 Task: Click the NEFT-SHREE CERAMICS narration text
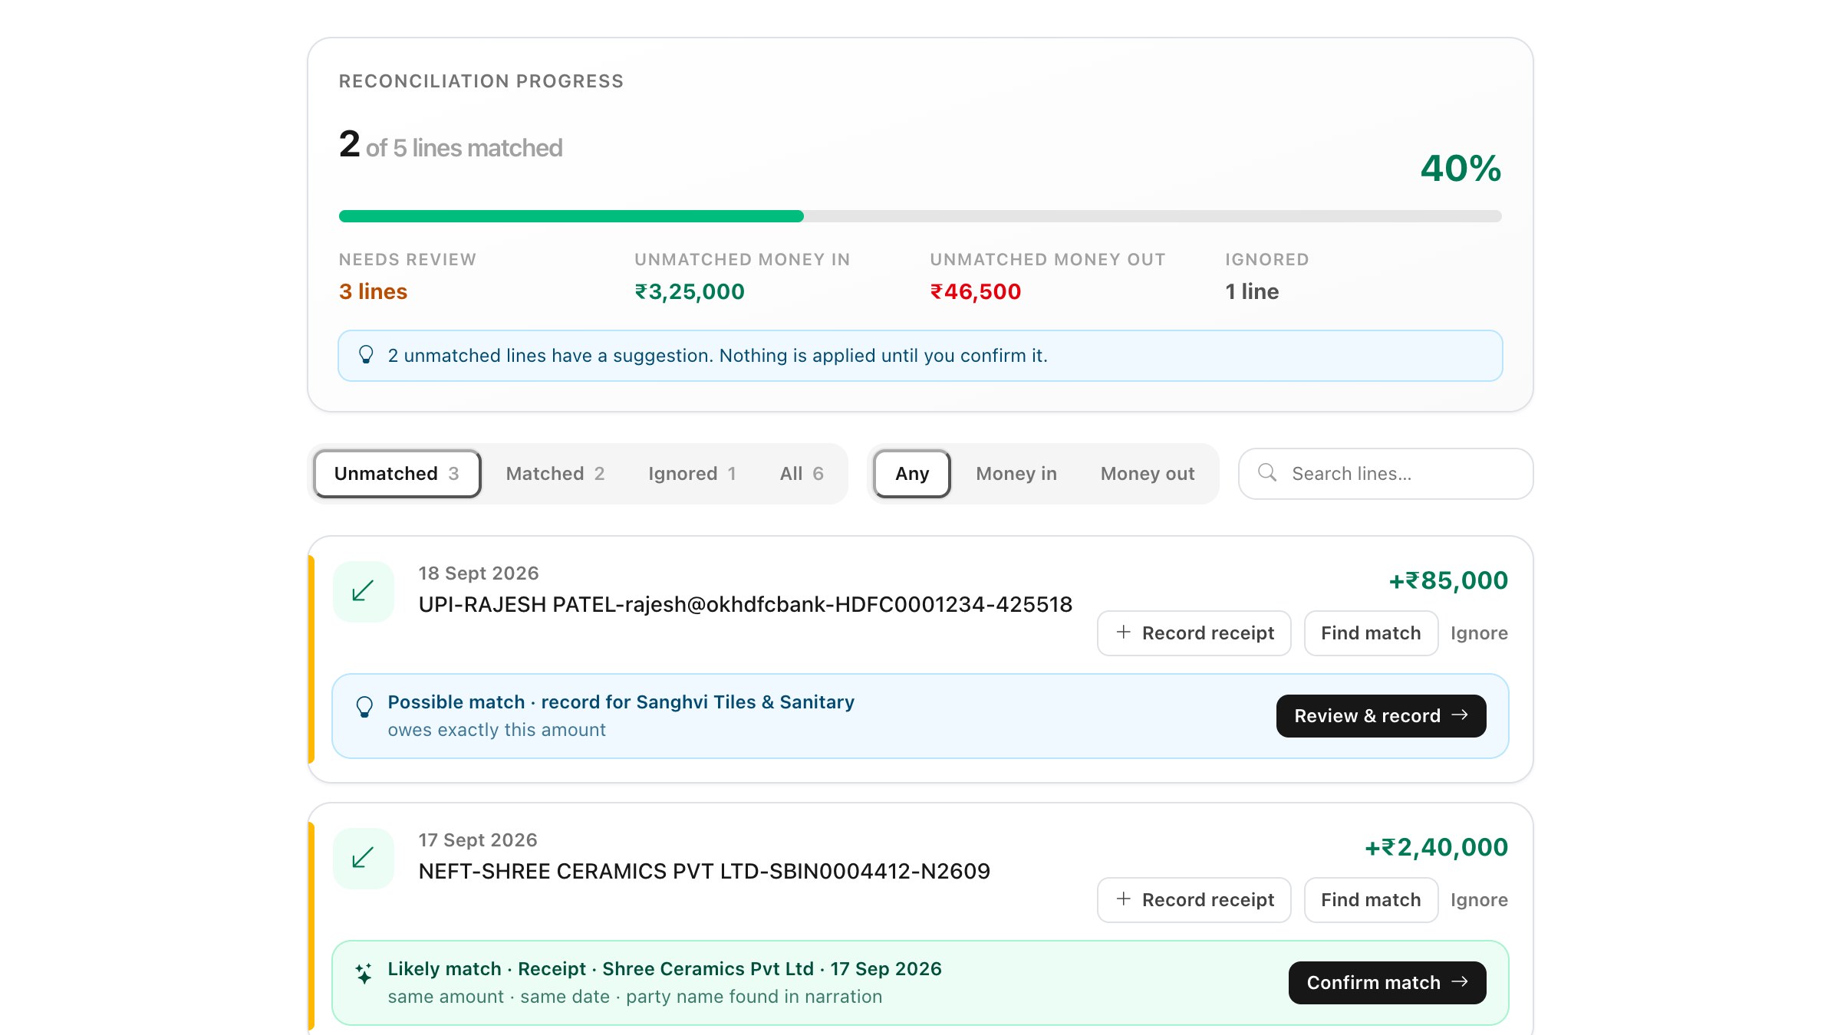pyautogui.click(x=704, y=872)
